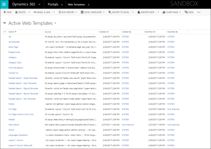
Task: Click the New record plus icon
Action: pos(5,12)
